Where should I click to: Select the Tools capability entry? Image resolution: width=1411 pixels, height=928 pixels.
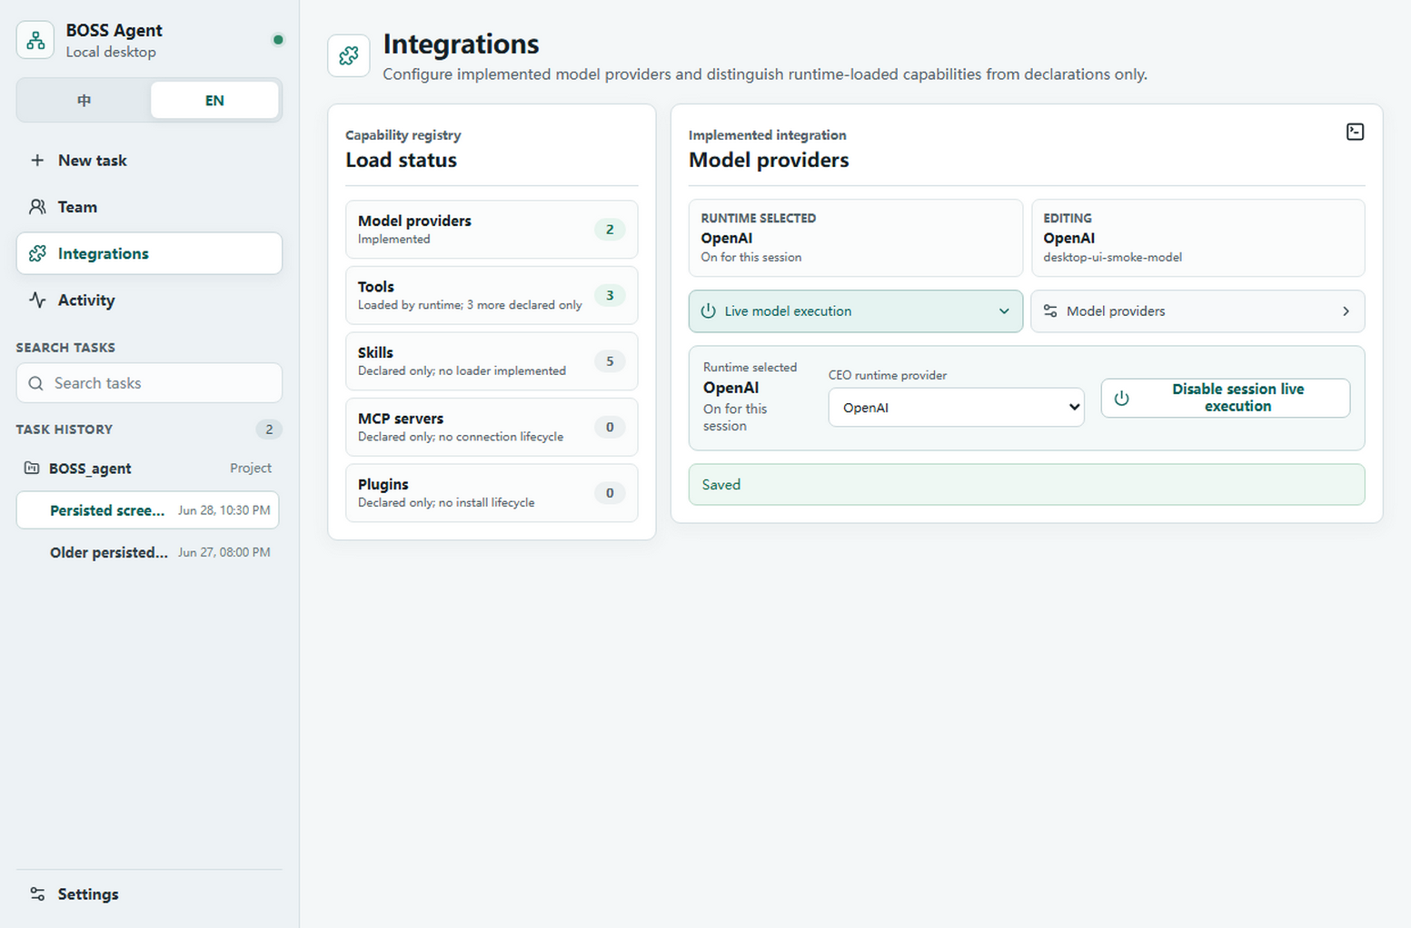[x=492, y=295]
